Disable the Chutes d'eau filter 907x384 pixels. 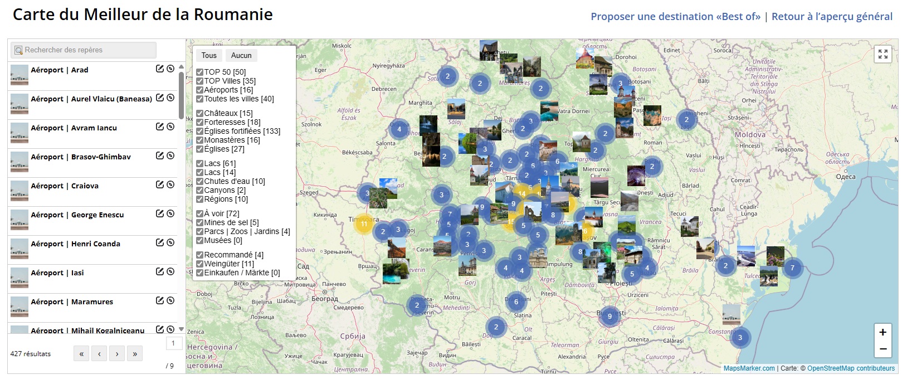coord(199,181)
